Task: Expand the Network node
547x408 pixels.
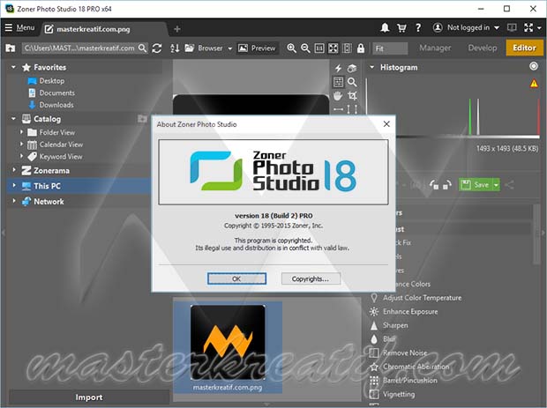Action: 14,201
